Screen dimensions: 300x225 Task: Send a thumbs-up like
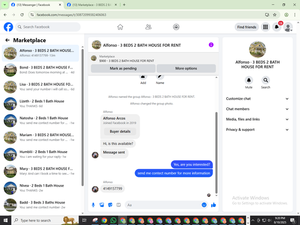(x=214, y=205)
